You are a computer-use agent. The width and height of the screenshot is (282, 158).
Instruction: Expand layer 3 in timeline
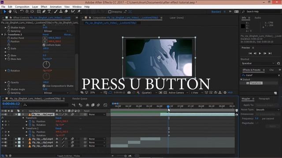pyautogui.click(x=16, y=142)
